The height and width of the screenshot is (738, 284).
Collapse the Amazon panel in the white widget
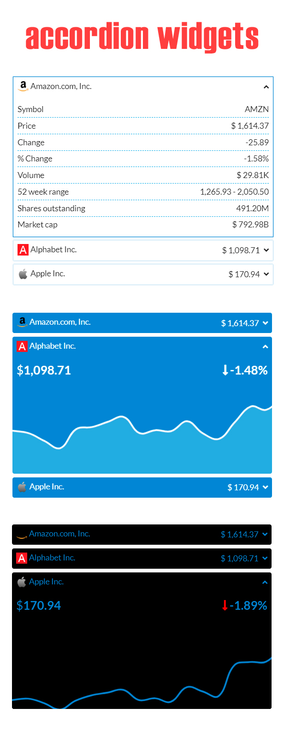point(266,87)
